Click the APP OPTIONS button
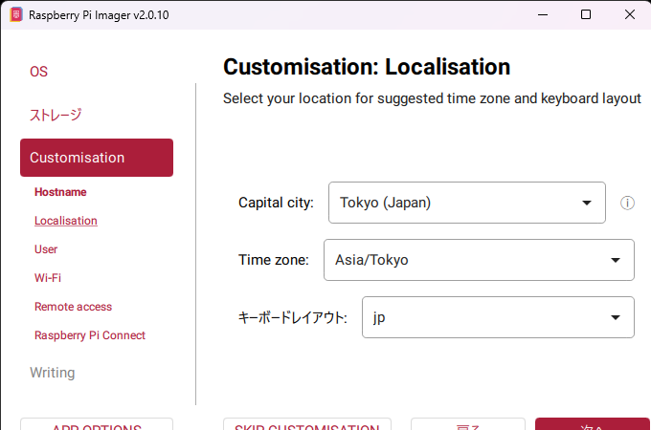Image resolution: width=651 pixels, height=430 pixels. [97, 424]
